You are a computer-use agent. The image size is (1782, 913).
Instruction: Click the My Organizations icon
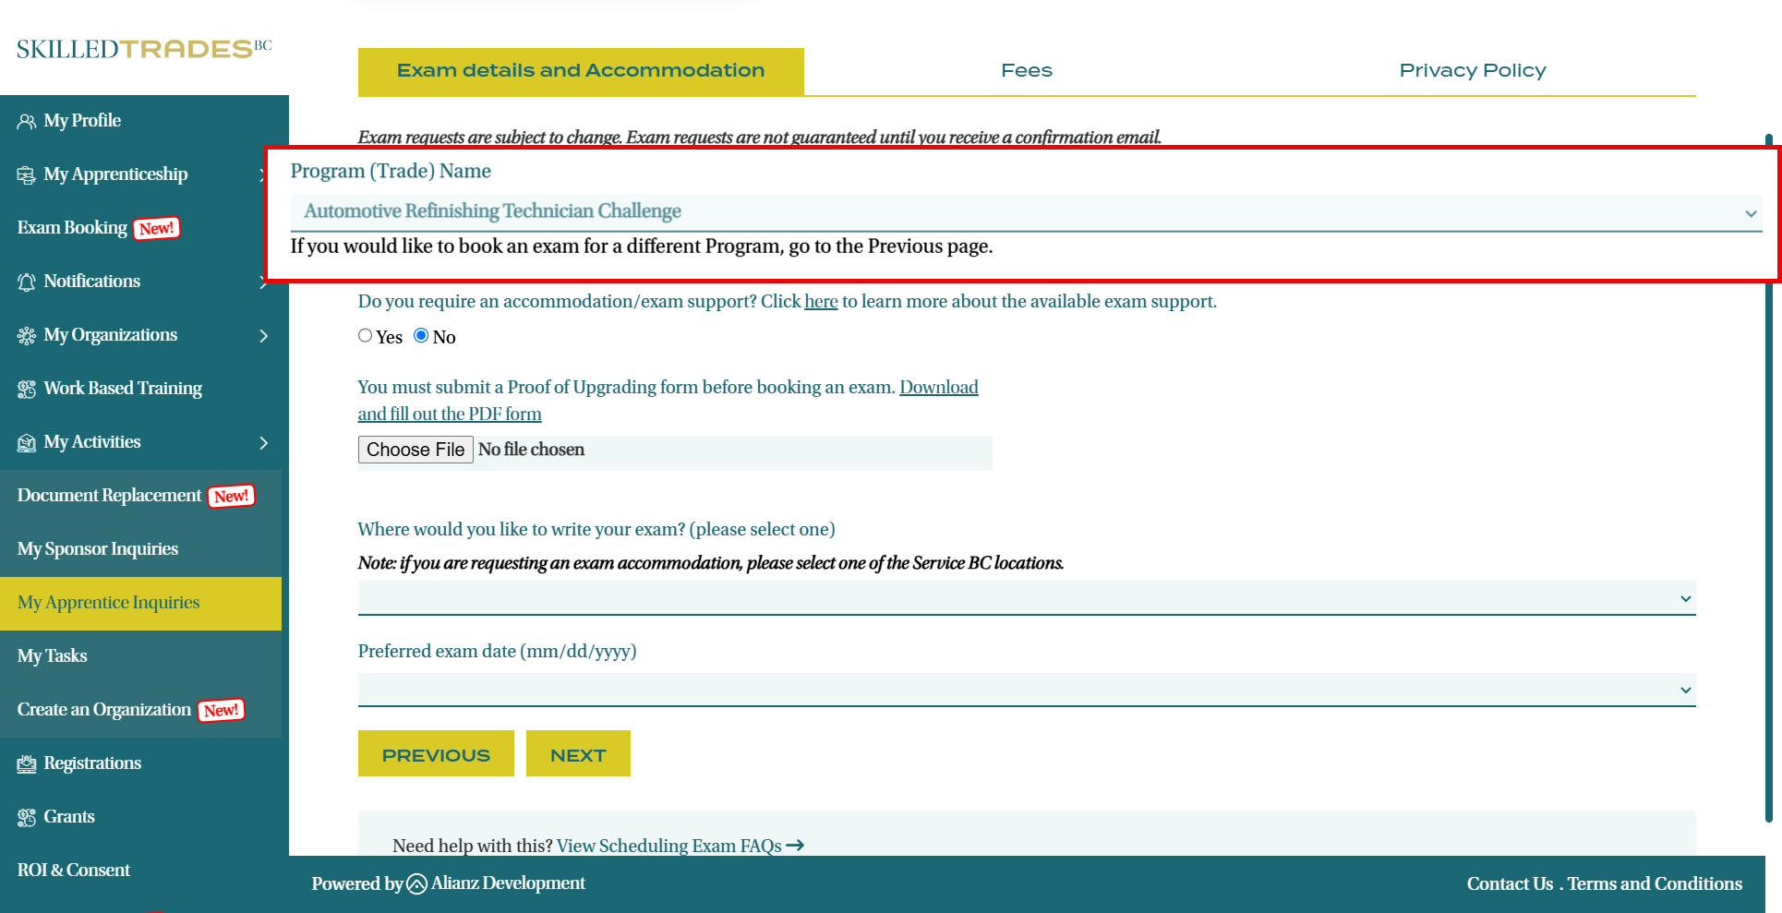[x=27, y=336]
